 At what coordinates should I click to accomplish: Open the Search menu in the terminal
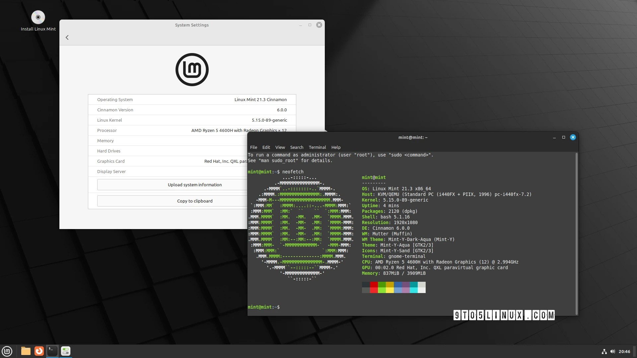pyautogui.click(x=297, y=147)
